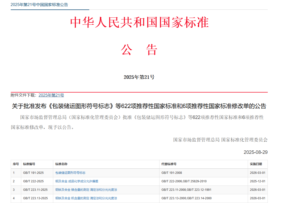Screen dimensions: 288x203
Task: Open standard 包装储运图形符号标志
Action: (x=70, y=173)
